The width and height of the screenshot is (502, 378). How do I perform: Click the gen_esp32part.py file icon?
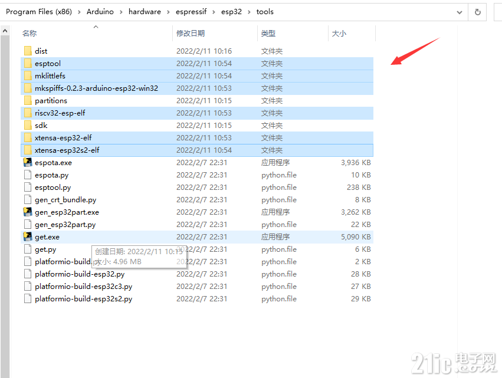tap(28, 224)
